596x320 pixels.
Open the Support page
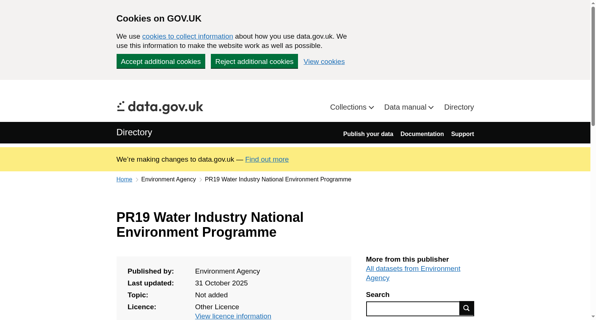462,134
